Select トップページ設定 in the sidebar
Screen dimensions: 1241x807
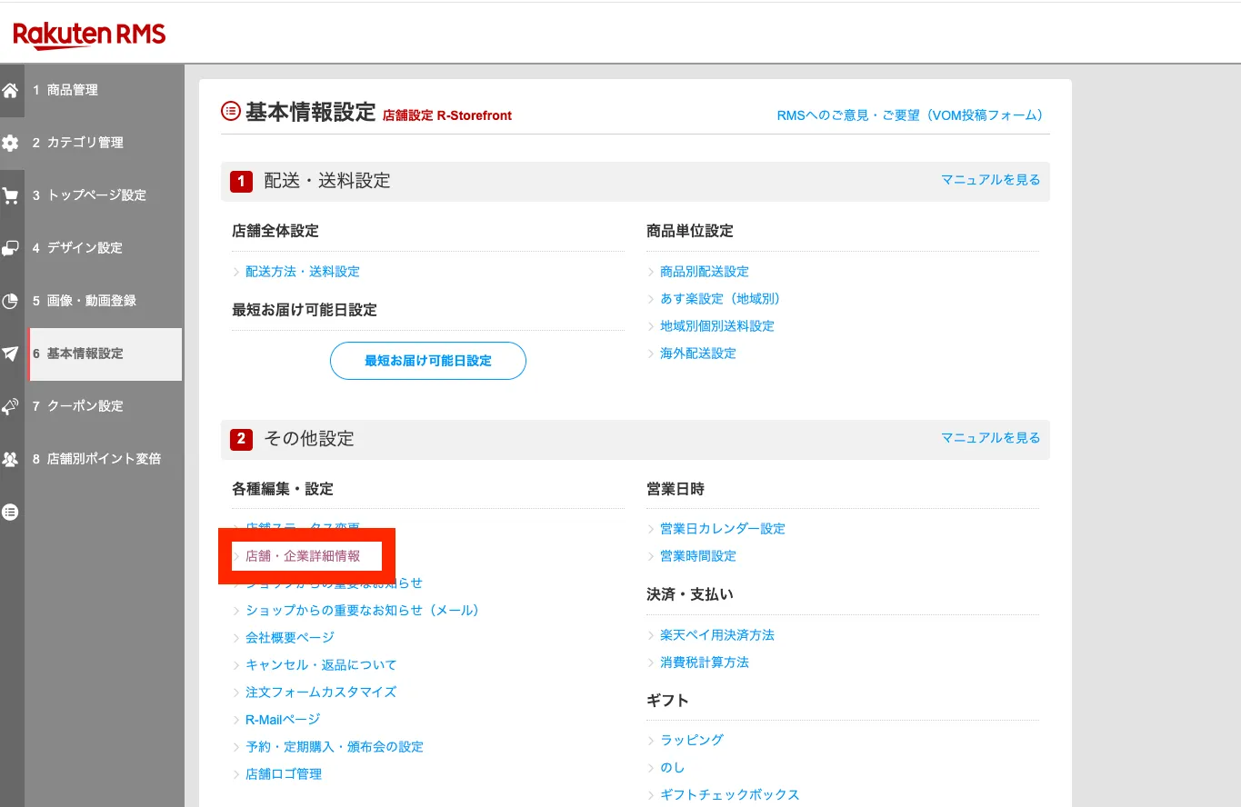pos(104,195)
